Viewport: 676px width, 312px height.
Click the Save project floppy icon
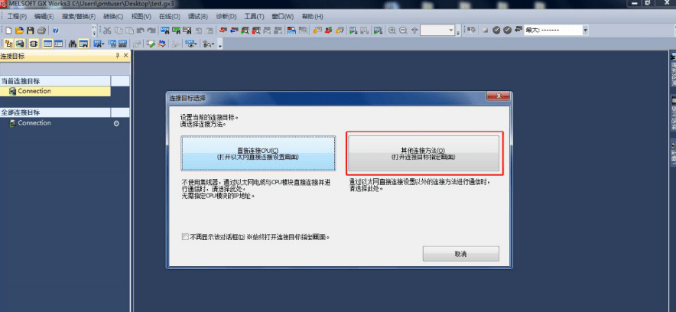pyautogui.click(x=30, y=31)
